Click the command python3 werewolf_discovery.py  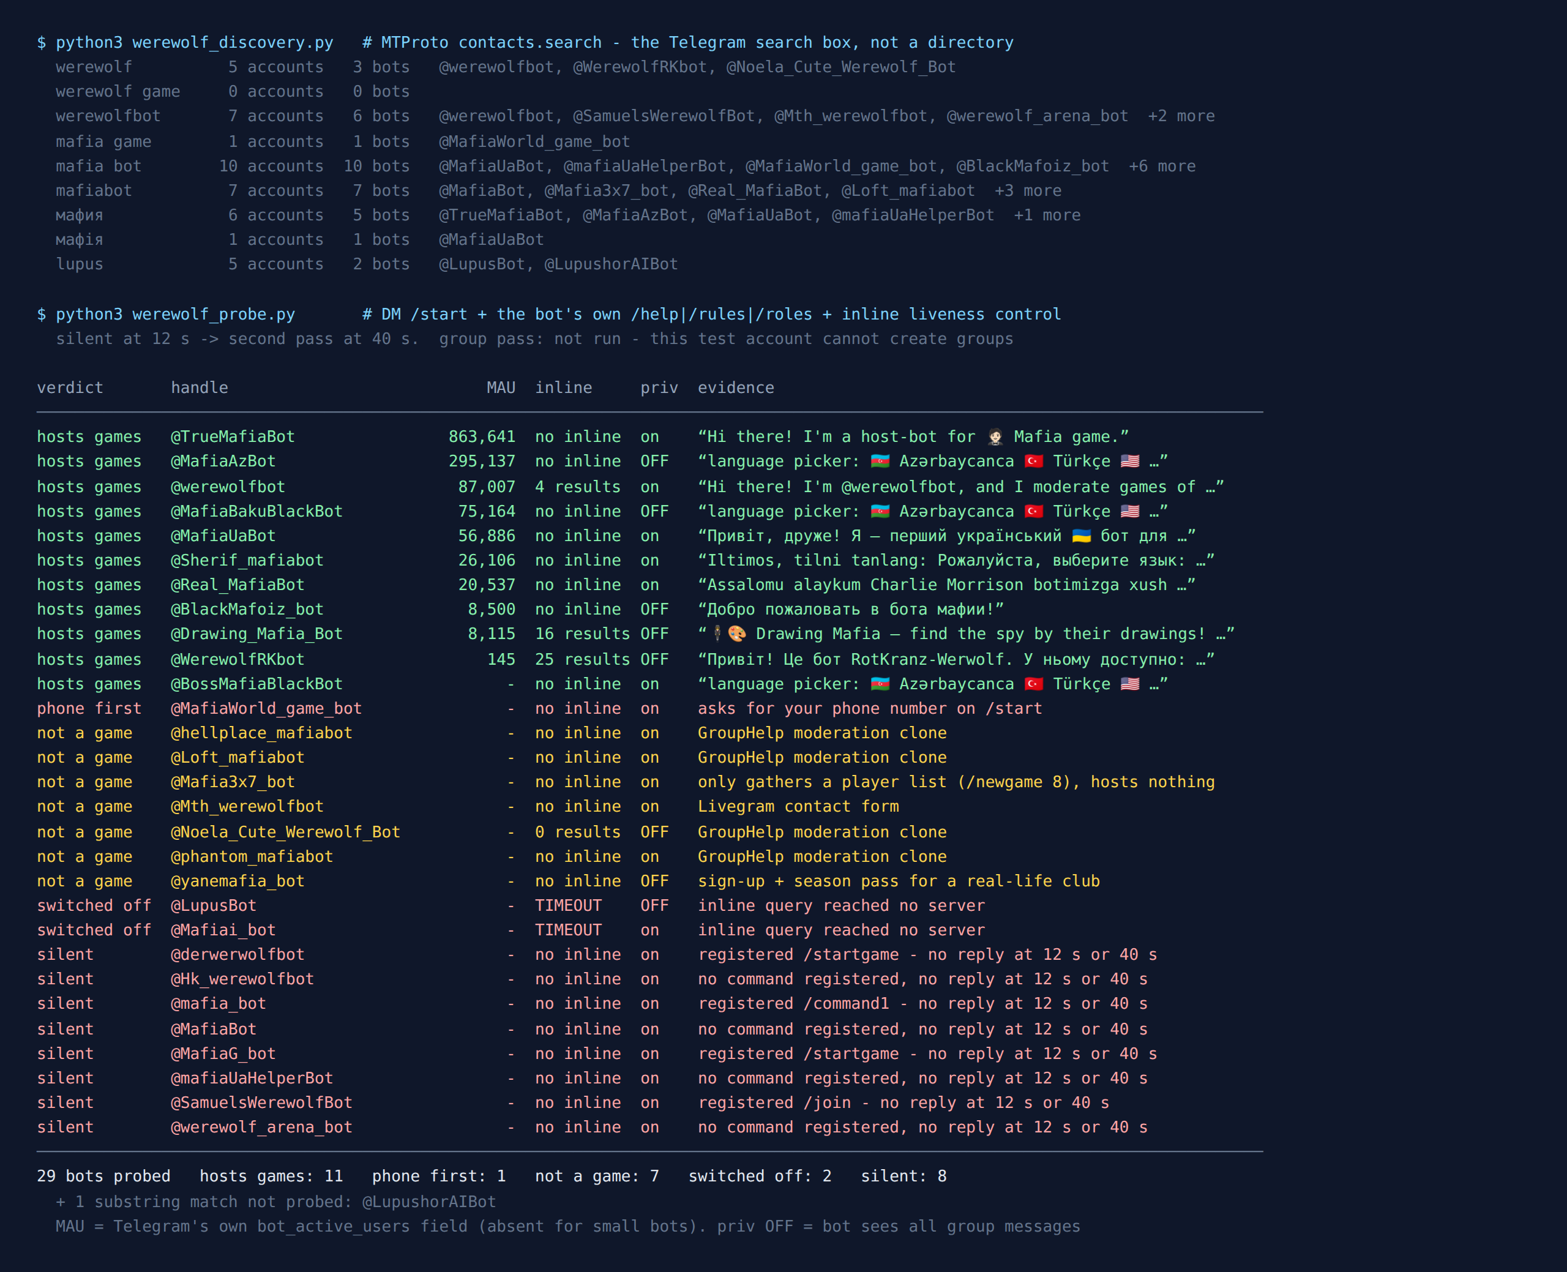194,42
